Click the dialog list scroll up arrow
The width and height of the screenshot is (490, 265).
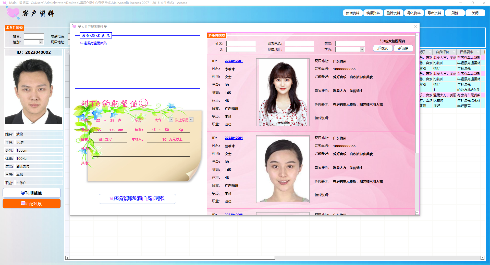click(417, 35)
